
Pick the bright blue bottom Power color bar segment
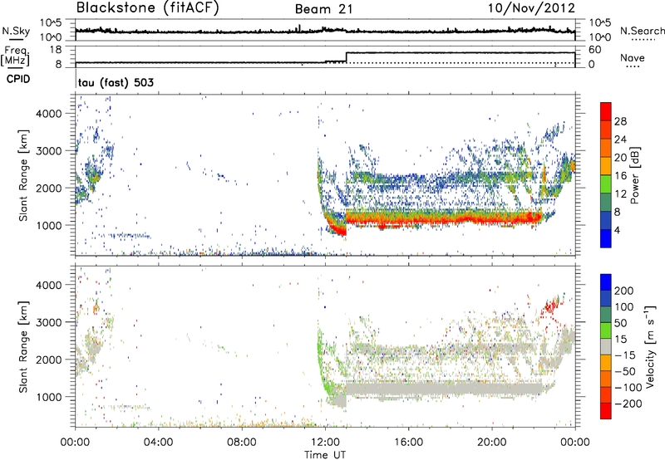(606, 239)
